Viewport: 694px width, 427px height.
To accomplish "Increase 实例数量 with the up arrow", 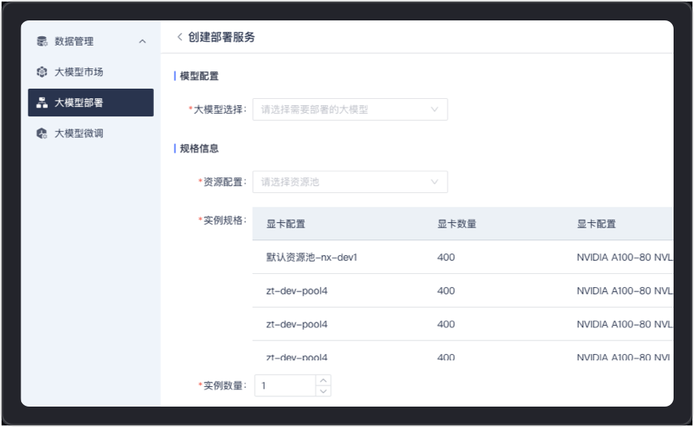I will point(323,381).
